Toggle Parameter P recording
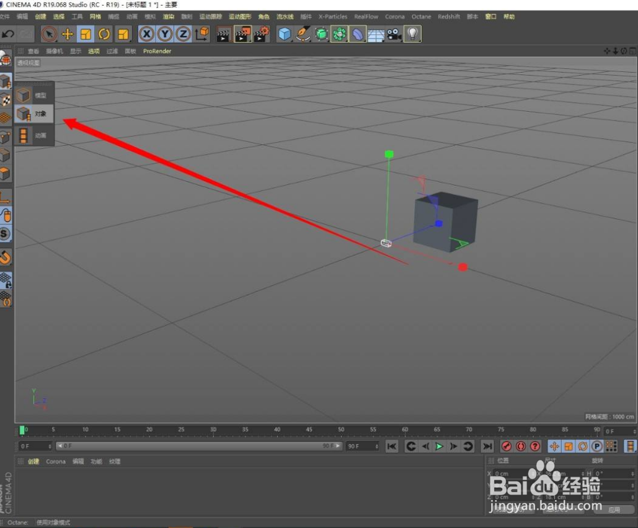 coord(597,447)
